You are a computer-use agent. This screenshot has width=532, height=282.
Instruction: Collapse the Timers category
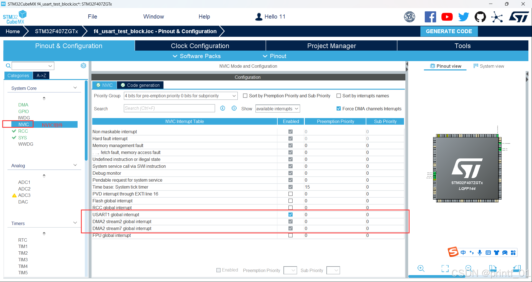click(x=75, y=223)
